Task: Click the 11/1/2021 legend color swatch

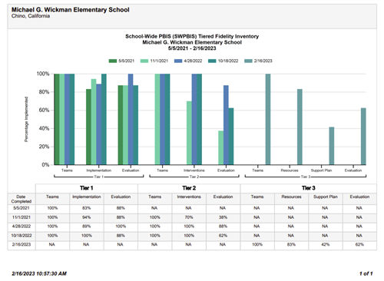Action: tap(144, 61)
